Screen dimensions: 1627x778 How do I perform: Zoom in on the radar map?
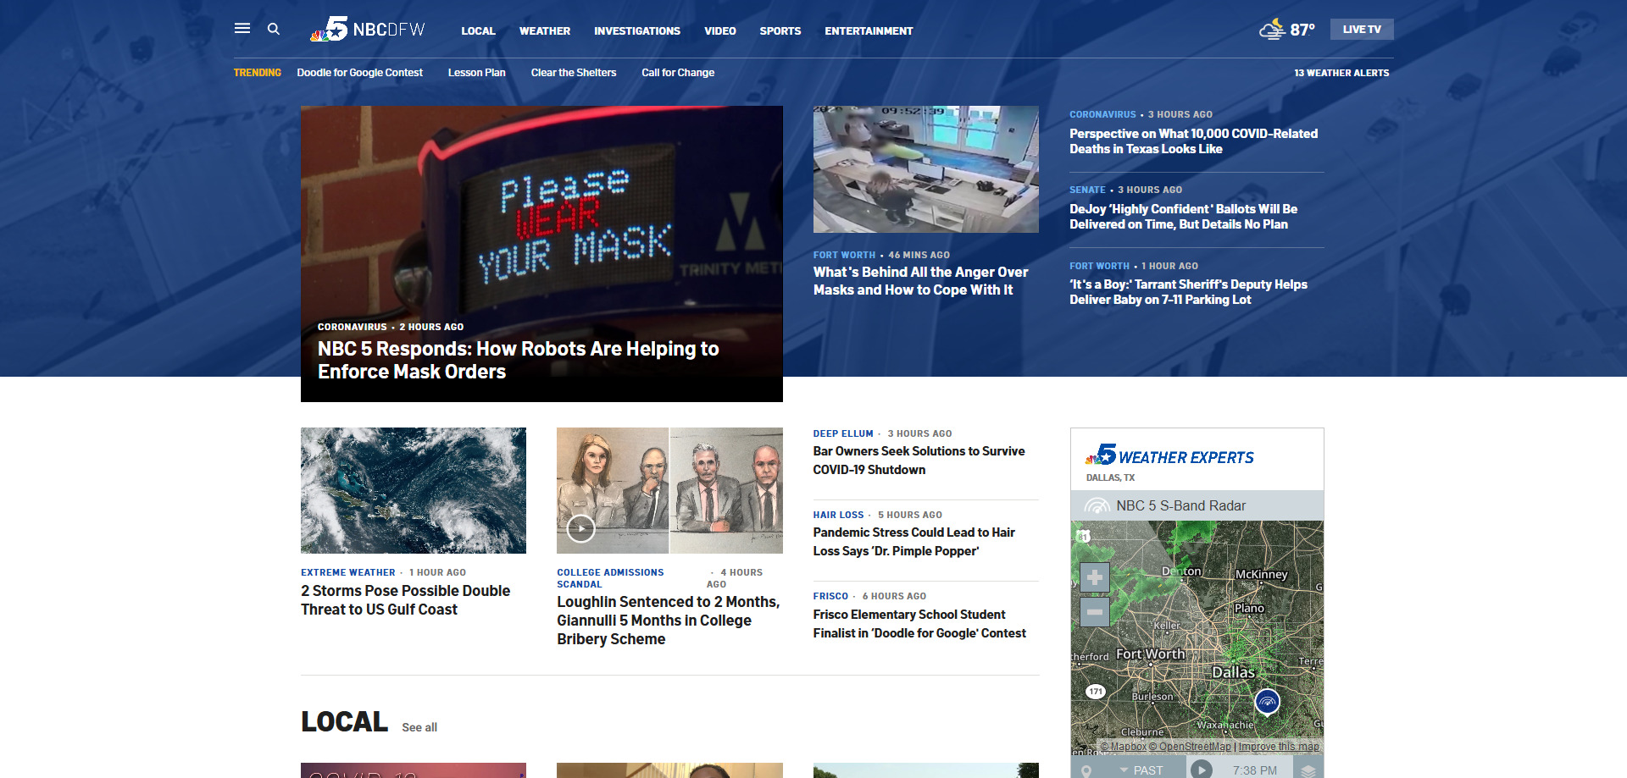[x=1095, y=577]
